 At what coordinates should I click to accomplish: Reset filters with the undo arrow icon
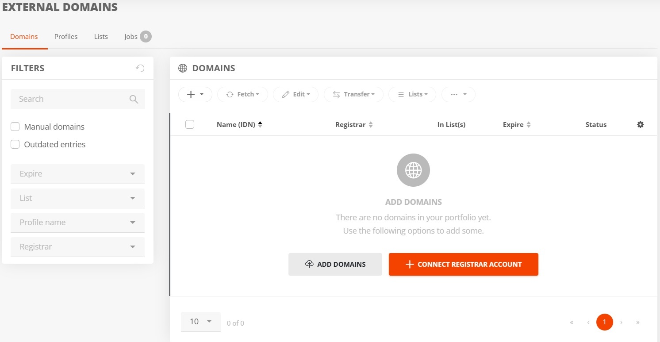[140, 68]
